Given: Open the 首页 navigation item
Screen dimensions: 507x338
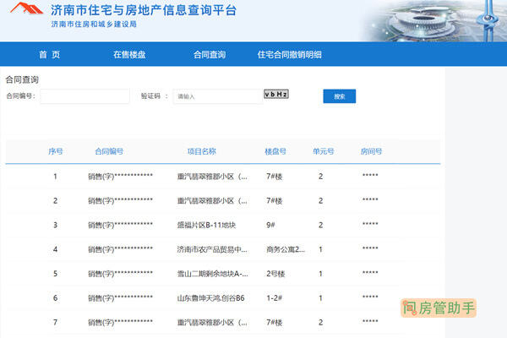Looking at the screenshot, I should tap(50, 55).
